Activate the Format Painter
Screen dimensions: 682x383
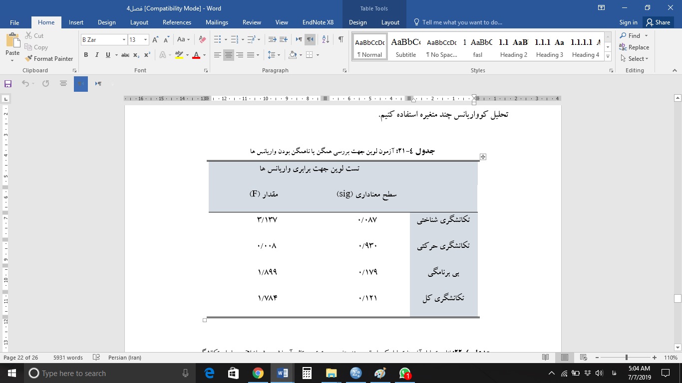point(48,58)
